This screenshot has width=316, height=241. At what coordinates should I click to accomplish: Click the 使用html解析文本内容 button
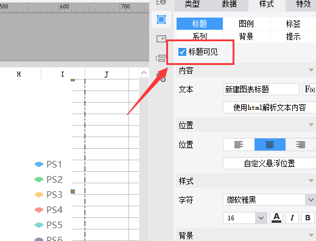pos(270,107)
